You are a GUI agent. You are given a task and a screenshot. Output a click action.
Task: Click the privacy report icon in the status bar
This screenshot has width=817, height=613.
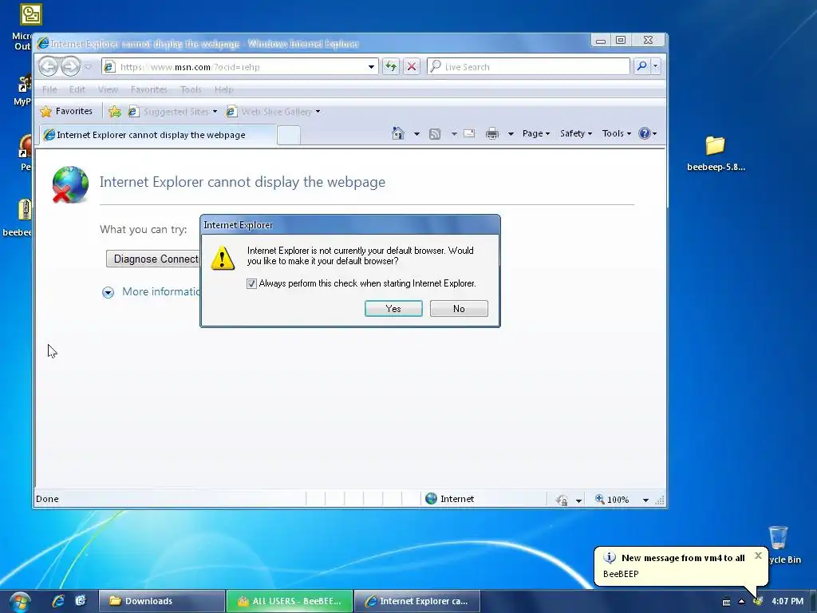[x=562, y=500]
